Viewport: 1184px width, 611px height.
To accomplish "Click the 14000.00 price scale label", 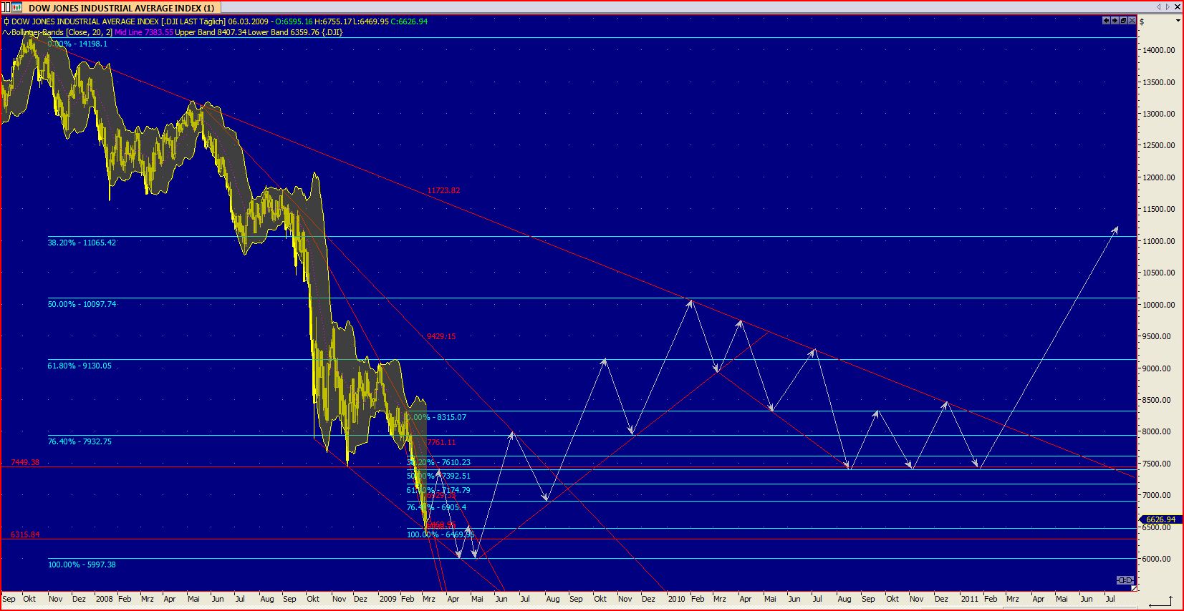I will click(x=1158, y=50).
